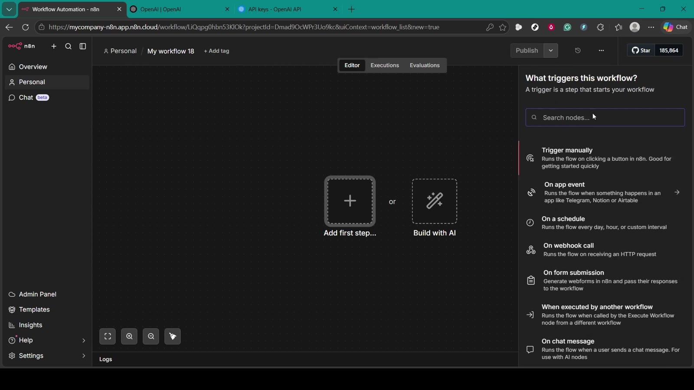Select the On chat message trigger
694x390 pixels.
click(x=605, y=349)
